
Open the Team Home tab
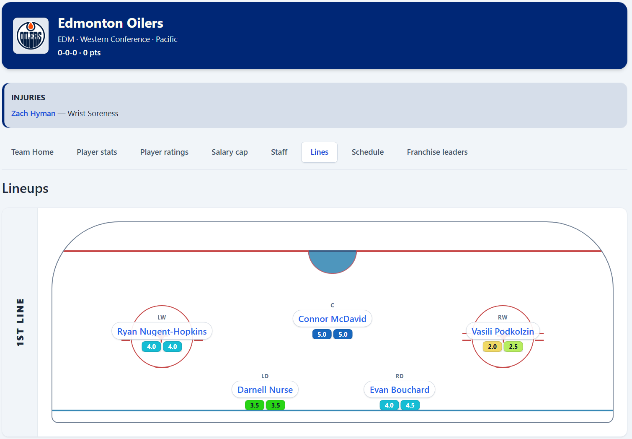pos(32,152)
